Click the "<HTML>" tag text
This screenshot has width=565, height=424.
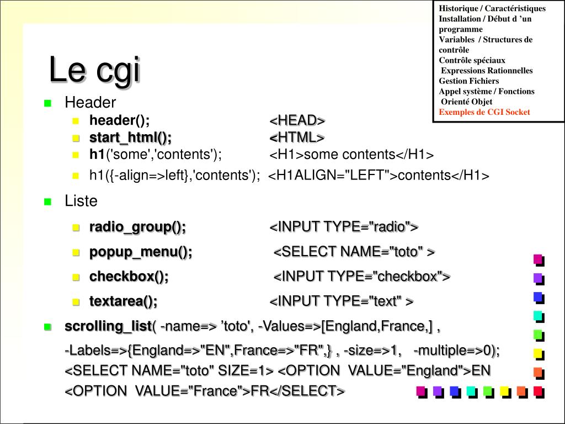296,137
